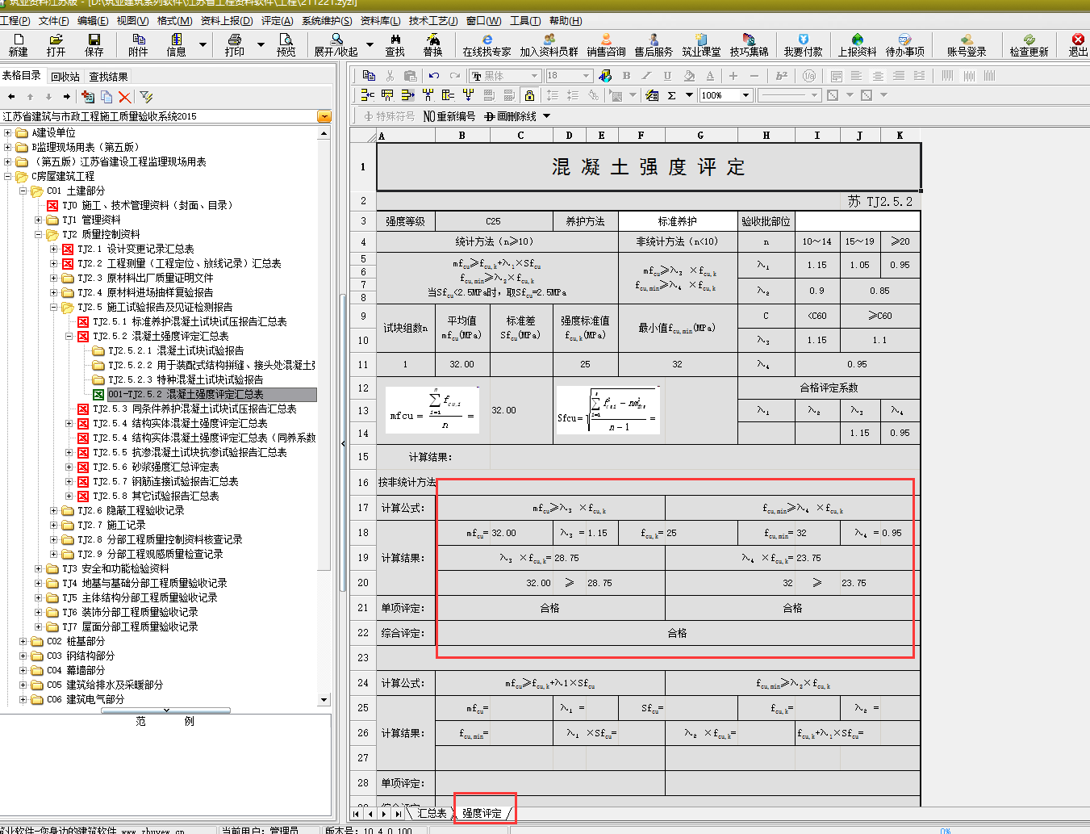Click the 检查更新 update icon
Viewport: 1090px width, 834px height.
coord(1029,44)
